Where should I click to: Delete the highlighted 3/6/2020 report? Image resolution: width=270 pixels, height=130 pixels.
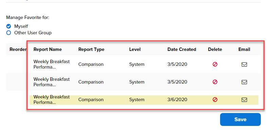click(x=215, y=100)
